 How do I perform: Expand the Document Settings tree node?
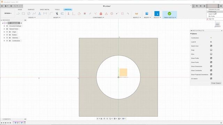tap(4, 26)
